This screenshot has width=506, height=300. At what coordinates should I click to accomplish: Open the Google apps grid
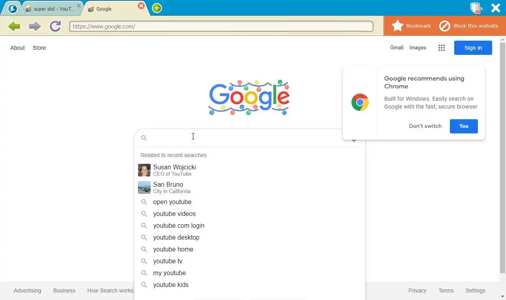[442, 48]
